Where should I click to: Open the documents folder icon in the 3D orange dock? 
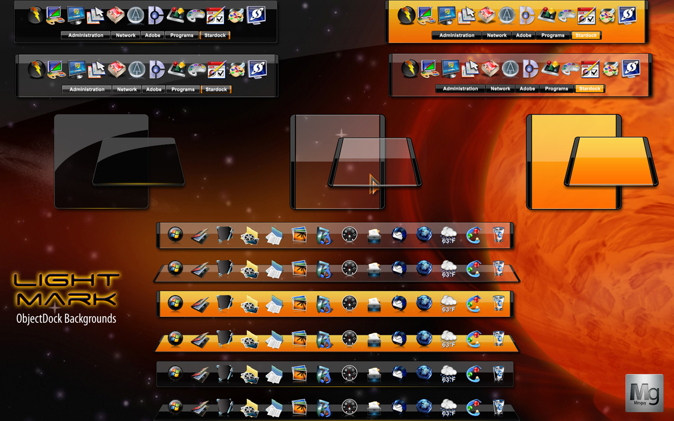click(274, 340)
